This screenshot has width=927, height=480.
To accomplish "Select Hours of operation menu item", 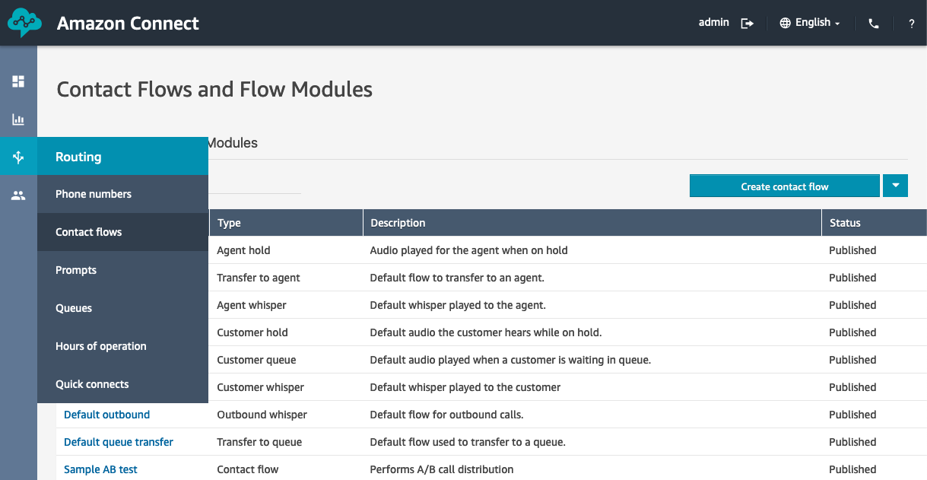I will coord(101,346).
